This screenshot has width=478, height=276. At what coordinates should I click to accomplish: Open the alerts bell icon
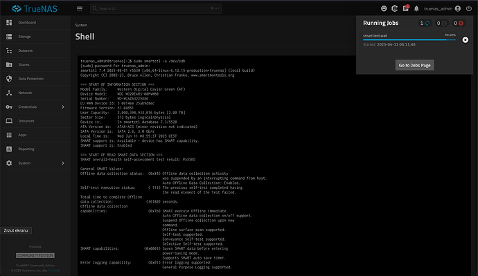coord(416,8)
